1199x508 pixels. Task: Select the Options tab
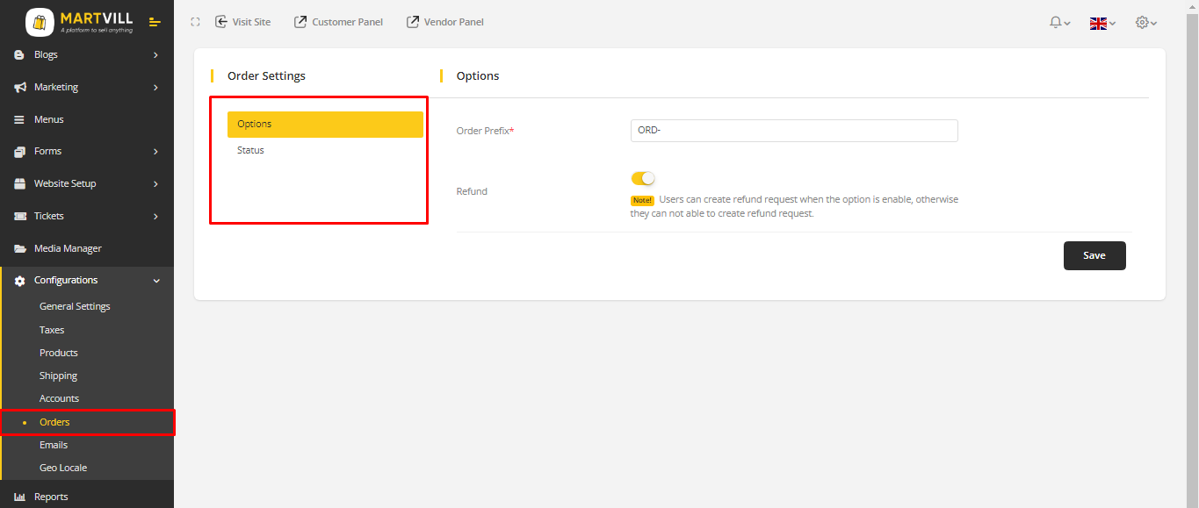(x=325, y=124)
